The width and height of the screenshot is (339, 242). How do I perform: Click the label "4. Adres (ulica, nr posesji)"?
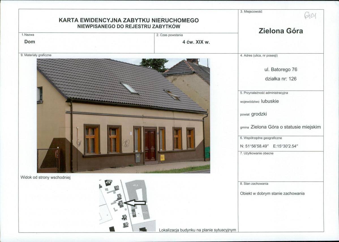[x=259, y=55]
